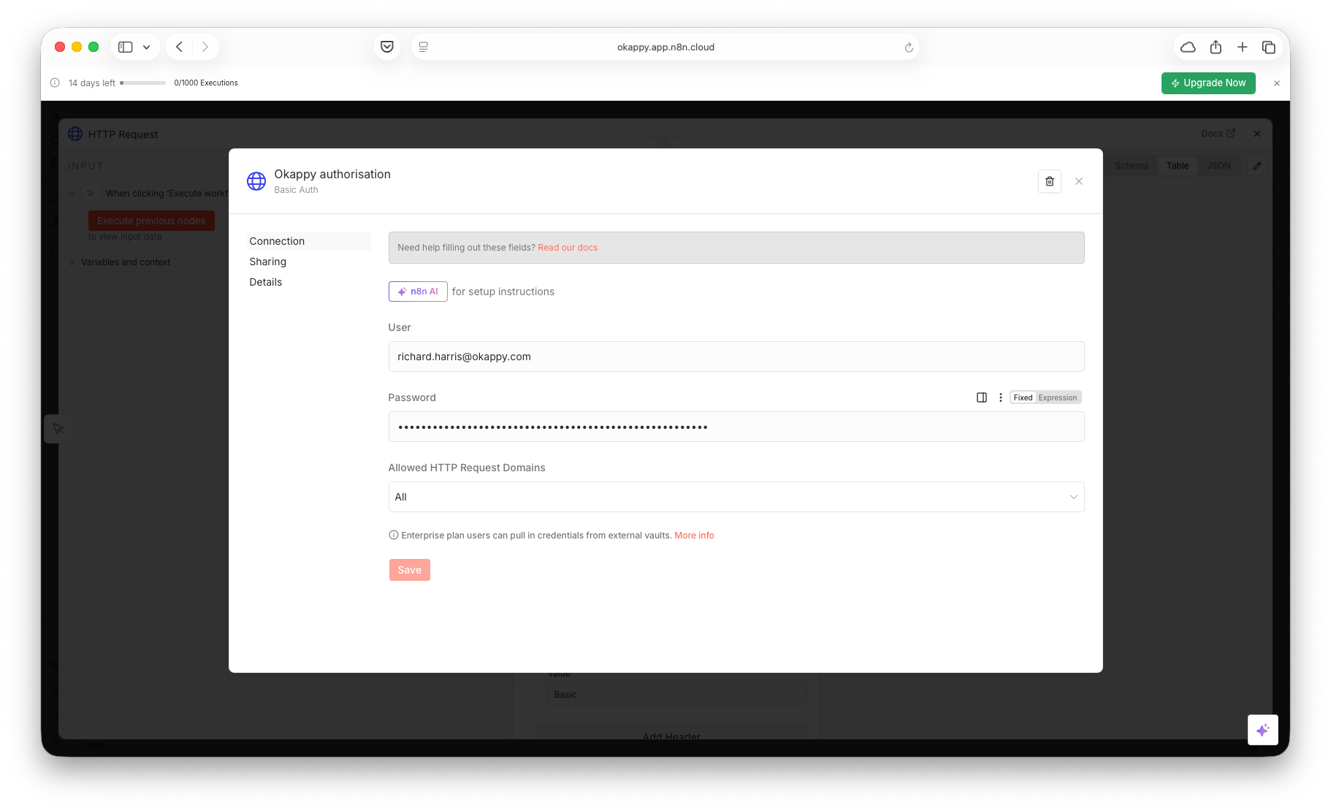Open a new browser tab
This screenshot has height=811, width=1331.
(x=1242, y=47)
